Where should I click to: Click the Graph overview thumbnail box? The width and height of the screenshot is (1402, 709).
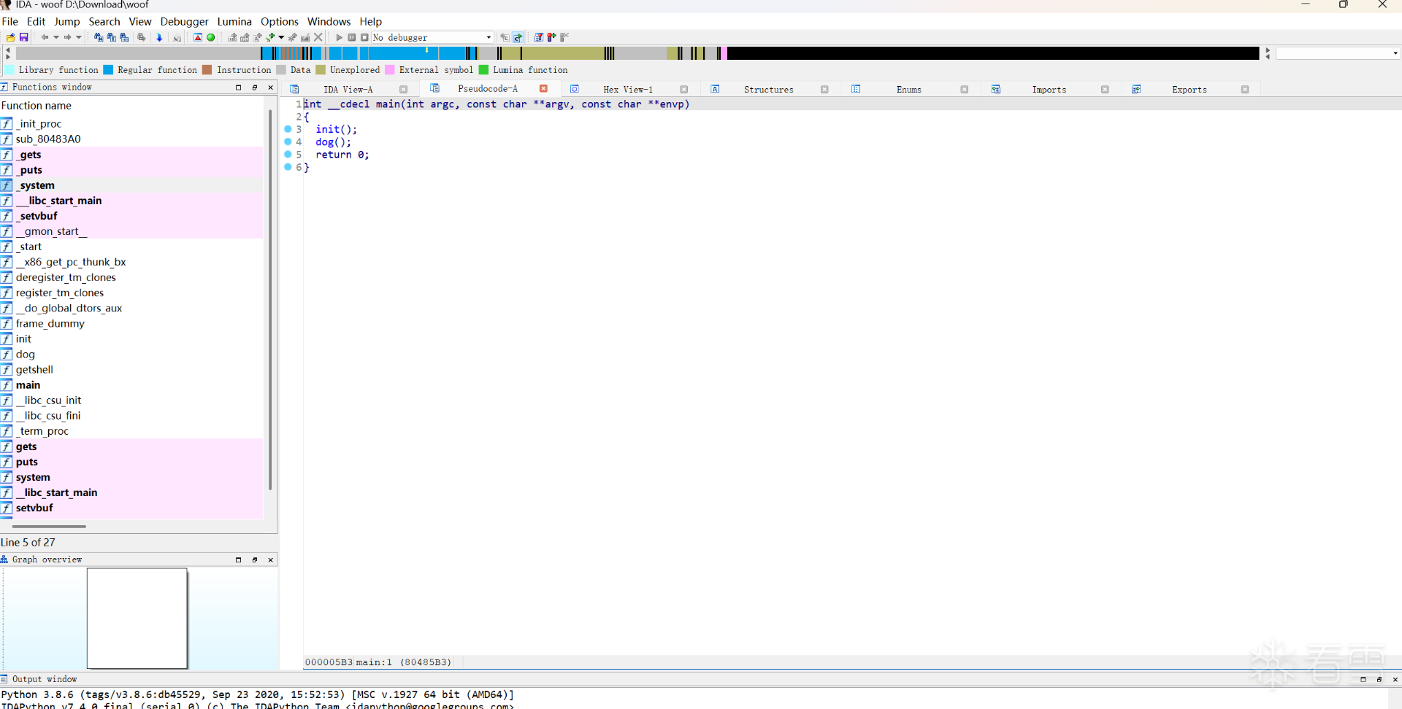click(137, 619)
